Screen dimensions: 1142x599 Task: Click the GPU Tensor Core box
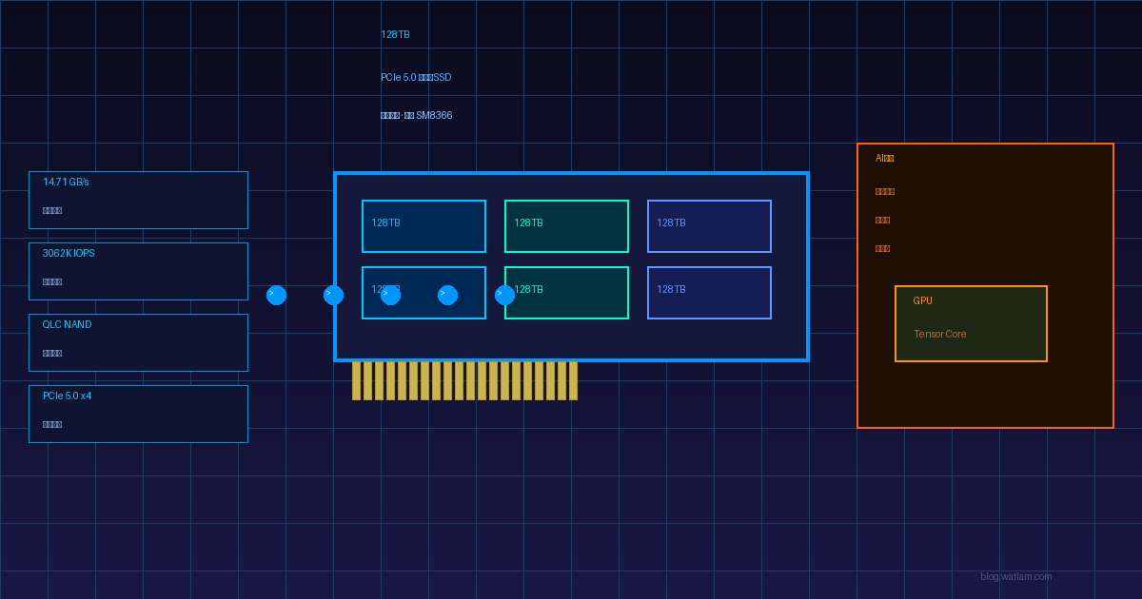(x=971, y=323)
